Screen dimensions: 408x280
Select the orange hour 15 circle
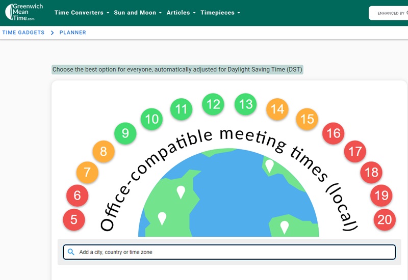point(307,119)
